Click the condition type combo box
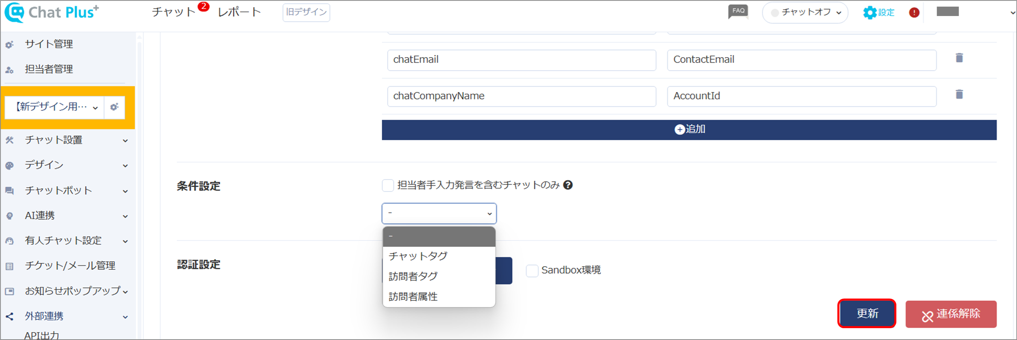 click(x=439, y=214)
